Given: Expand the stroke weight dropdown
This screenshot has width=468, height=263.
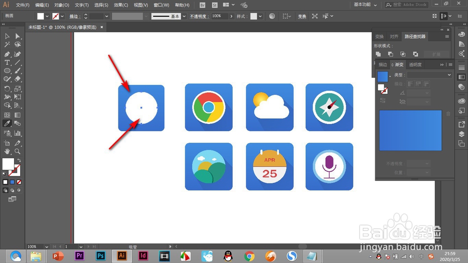Looking at the screenshot, I should tap(107, 16).
